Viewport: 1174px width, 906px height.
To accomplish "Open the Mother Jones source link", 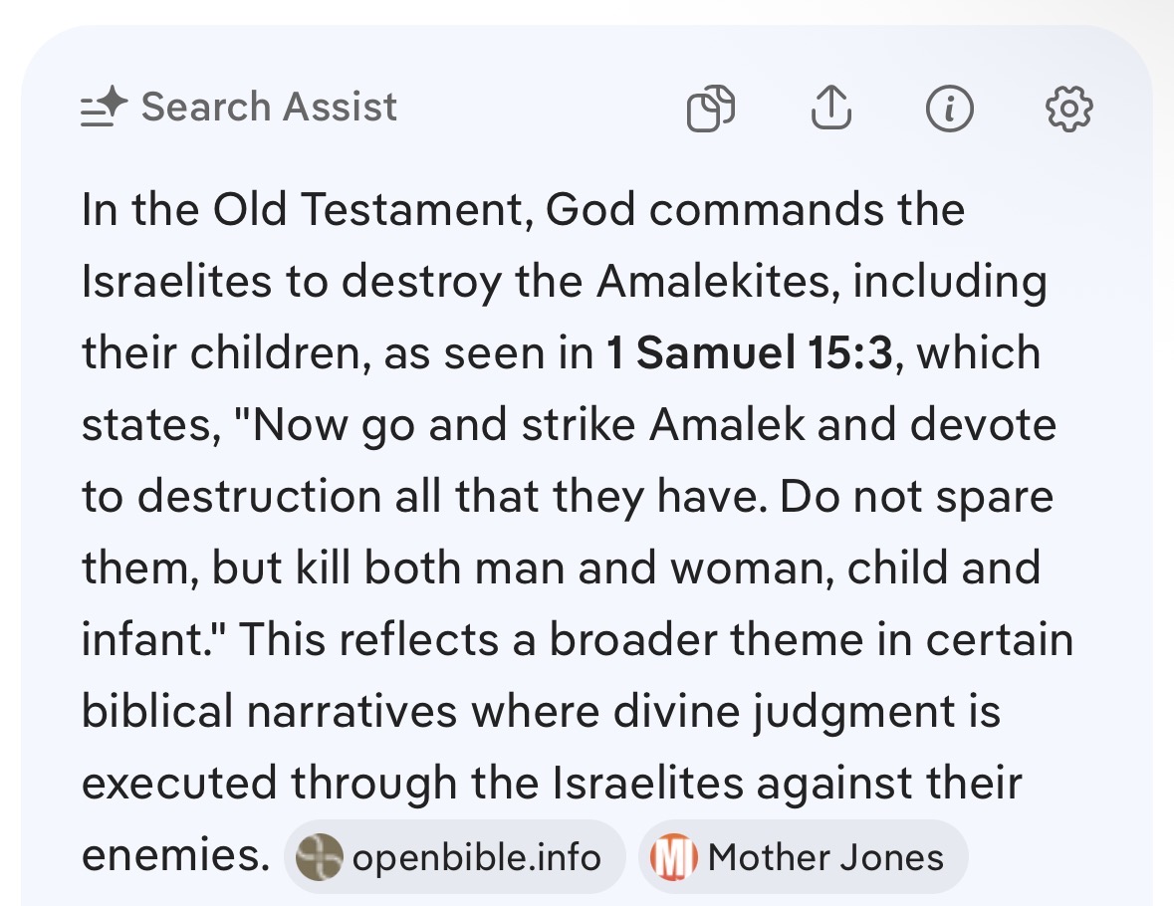I will (804, 856).
